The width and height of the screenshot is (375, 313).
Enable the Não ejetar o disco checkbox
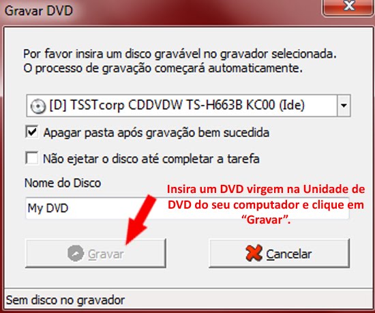click(x=32, y=158)
